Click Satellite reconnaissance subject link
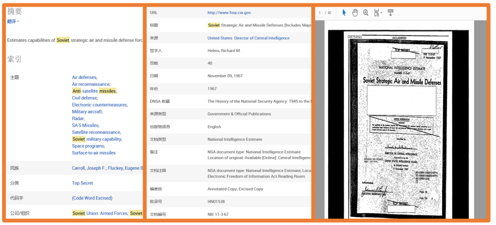This screenshot has width=496, height=225. pos(96,132)
